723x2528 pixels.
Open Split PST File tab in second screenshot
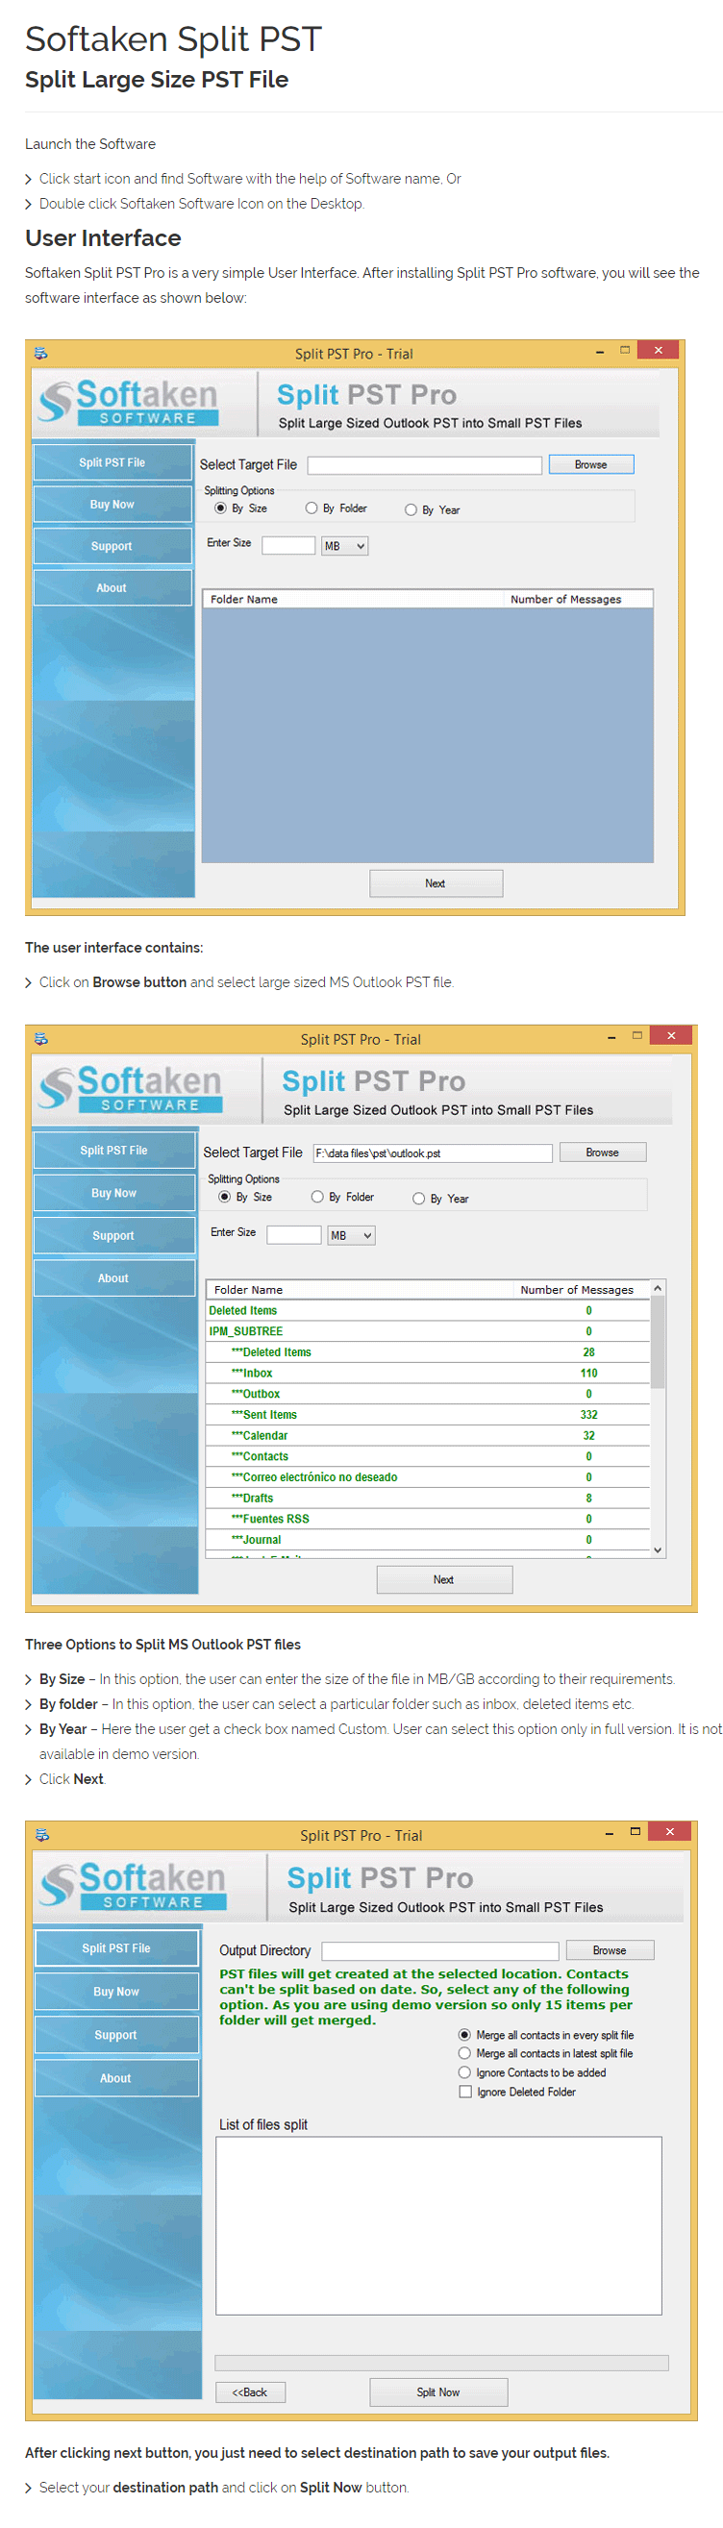114,1152
